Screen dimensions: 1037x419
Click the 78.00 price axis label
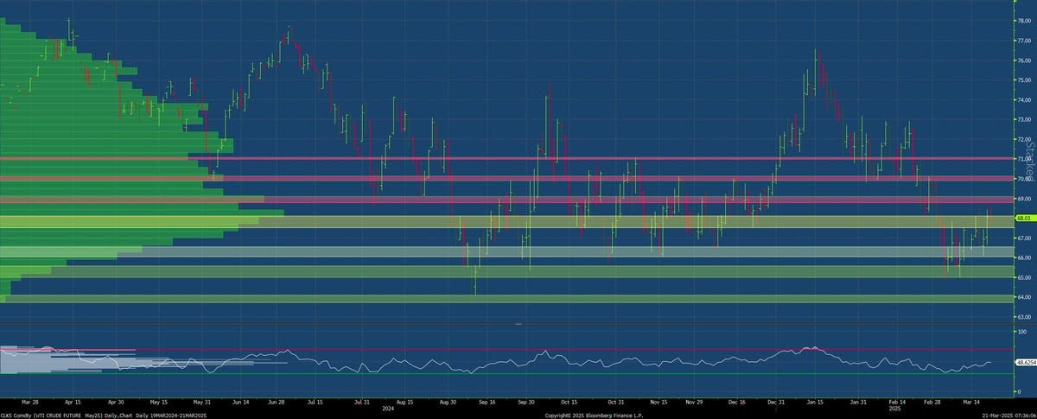tap(1022, 21)
